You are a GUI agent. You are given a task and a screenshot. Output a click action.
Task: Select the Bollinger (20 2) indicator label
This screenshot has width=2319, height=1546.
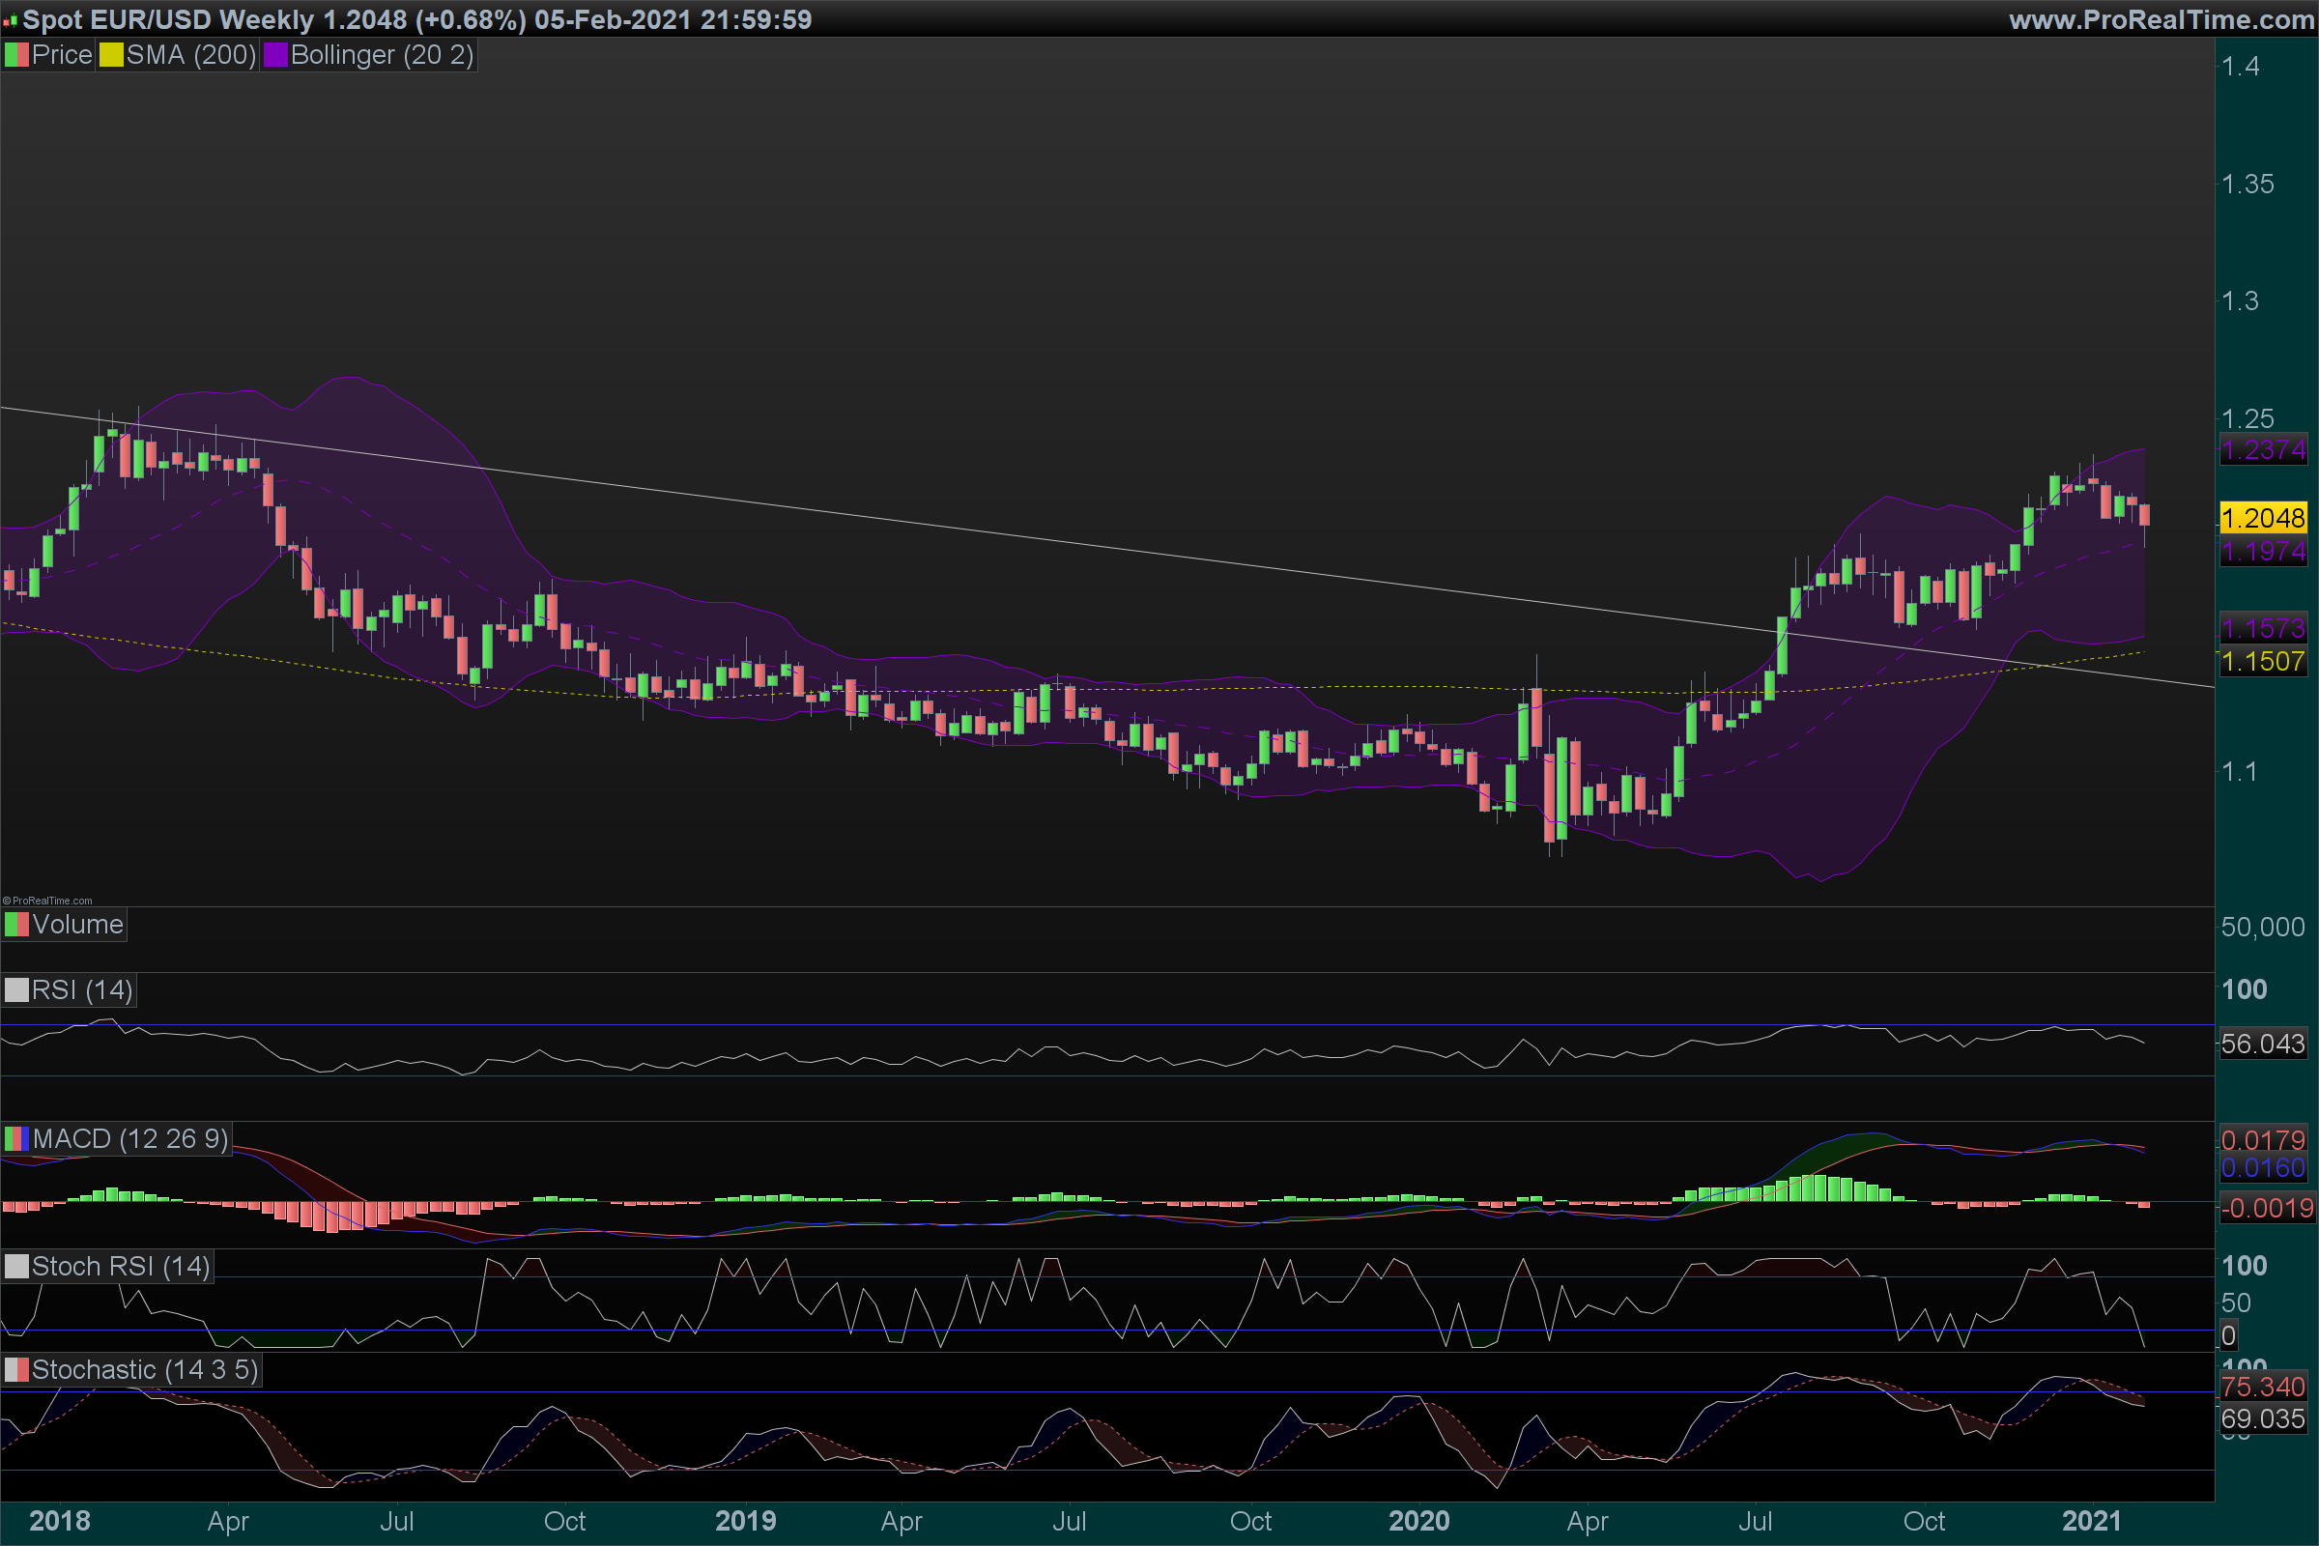click(382, 55)
